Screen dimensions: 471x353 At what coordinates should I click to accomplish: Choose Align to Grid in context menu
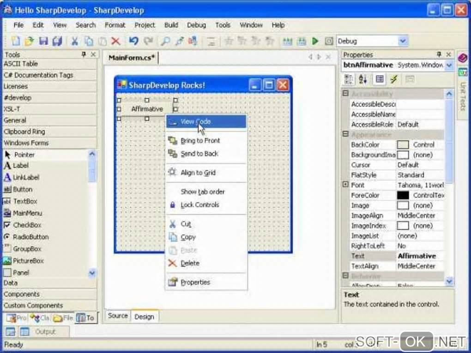click(206, 173)
